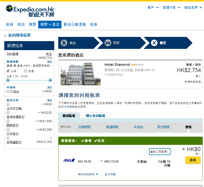Viewport: 204px width, 187px height.
Task: Sort by 抵達時間
Action: tap(112, 127)
